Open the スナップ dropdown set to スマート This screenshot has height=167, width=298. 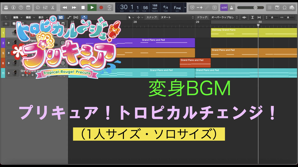coord(177,17)
